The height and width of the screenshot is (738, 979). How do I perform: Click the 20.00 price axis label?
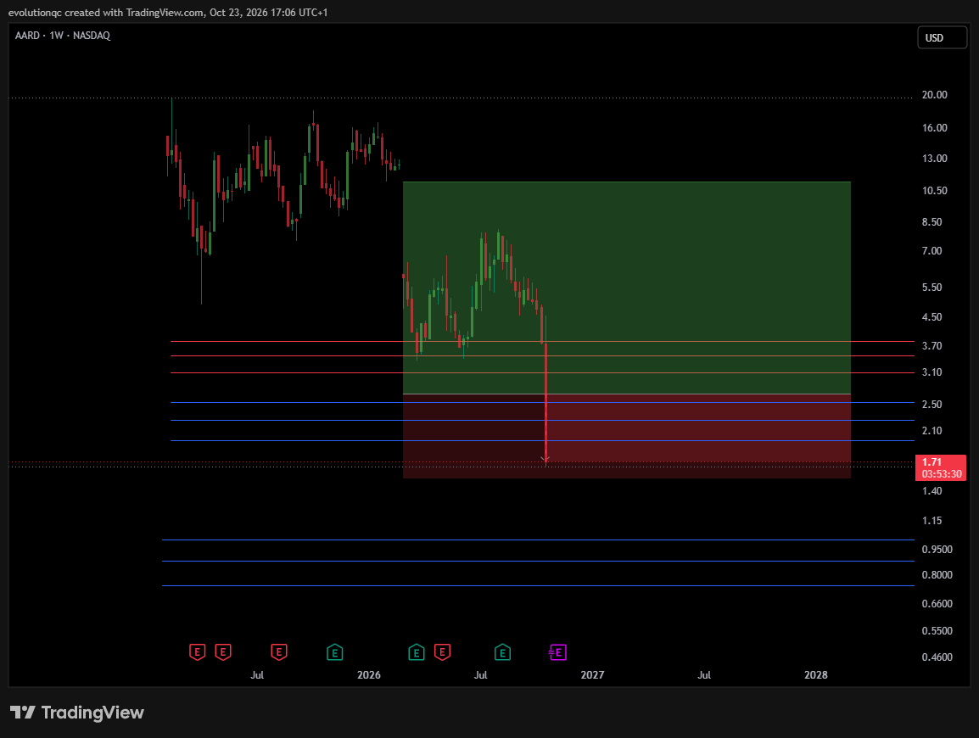tap(934, 95)
